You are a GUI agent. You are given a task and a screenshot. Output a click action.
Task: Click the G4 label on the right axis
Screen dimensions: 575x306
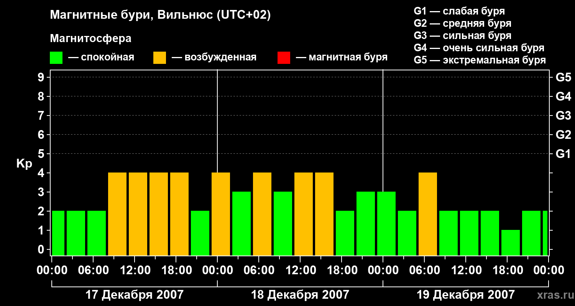563,96
